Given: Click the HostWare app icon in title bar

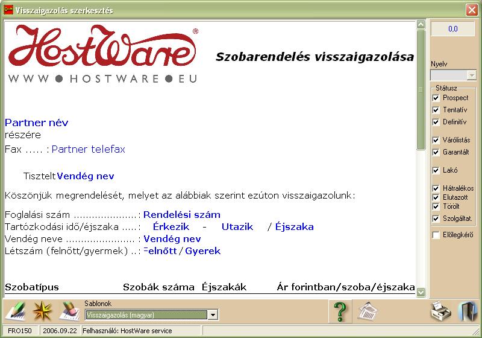Looking at the screenshot, I should (8, 10).
